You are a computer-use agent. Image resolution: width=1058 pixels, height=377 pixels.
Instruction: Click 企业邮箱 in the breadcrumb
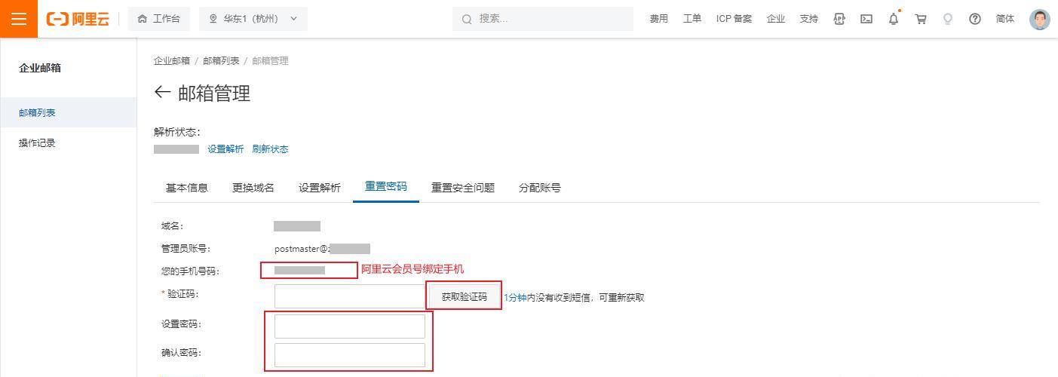click(172, 61)
